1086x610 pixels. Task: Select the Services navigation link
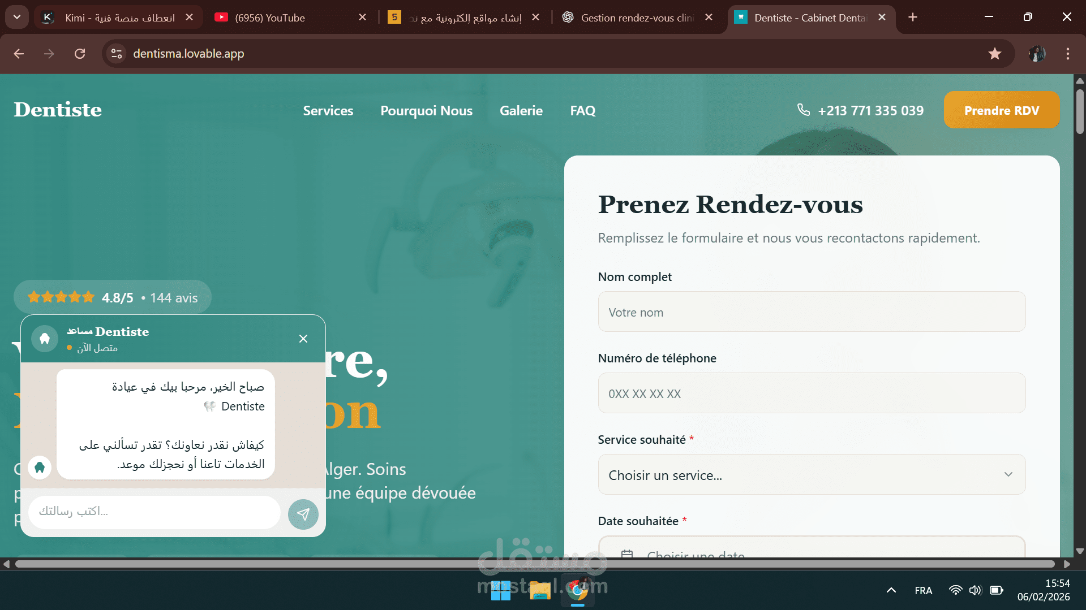pyautogui.click(x=328, y=110)
